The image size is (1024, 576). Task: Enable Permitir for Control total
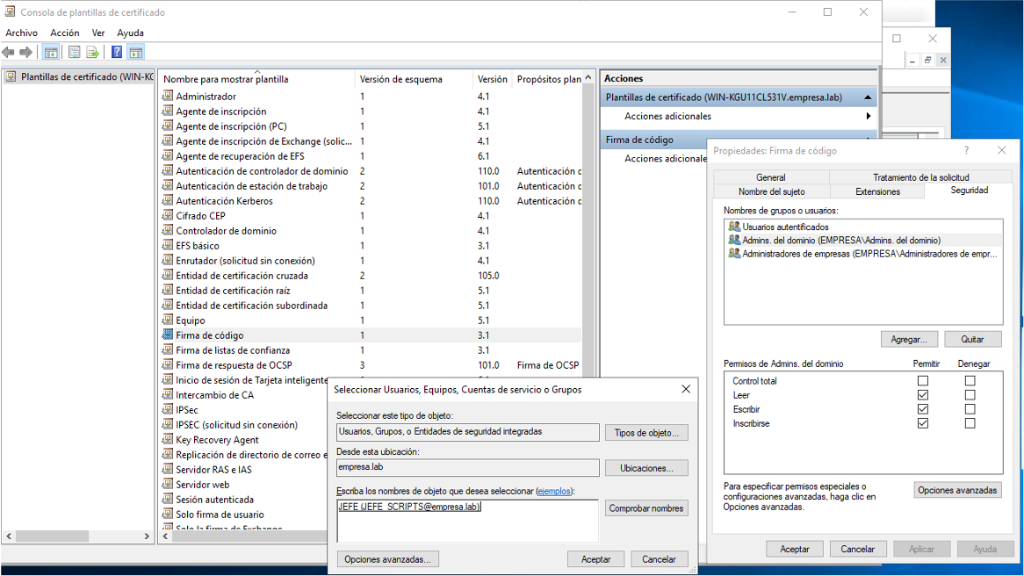point(922,381)
